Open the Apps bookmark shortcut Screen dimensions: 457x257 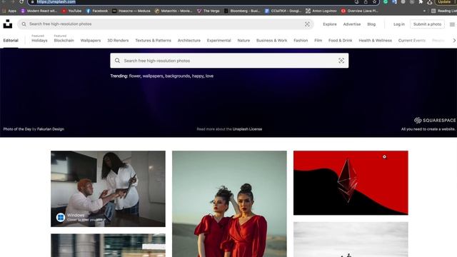[9, 11]
